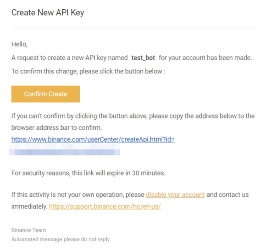Screen dimensions: 271x250
Task: Click the 'To confirm this change' instruction line
Action: coord(88,71)
